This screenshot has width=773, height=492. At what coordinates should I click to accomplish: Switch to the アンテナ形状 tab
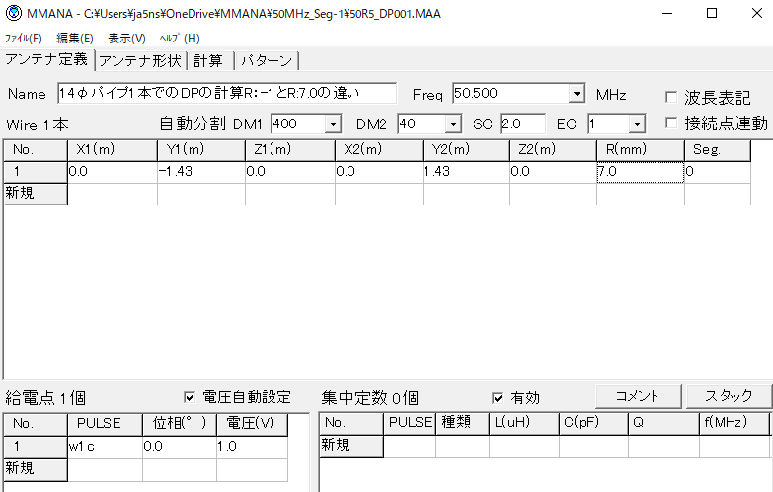click(139, 60)
